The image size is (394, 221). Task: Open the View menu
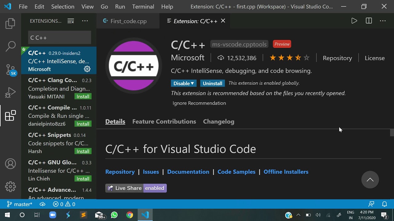point(87,6)
